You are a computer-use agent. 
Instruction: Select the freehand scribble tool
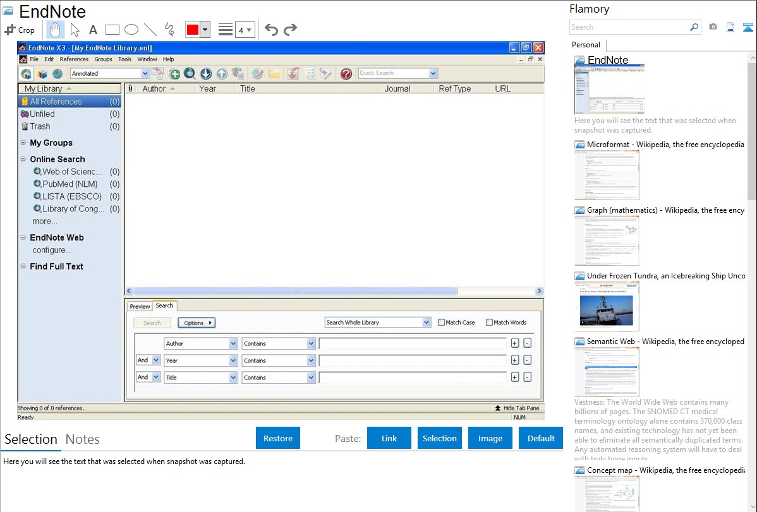[x=169, y=30]
